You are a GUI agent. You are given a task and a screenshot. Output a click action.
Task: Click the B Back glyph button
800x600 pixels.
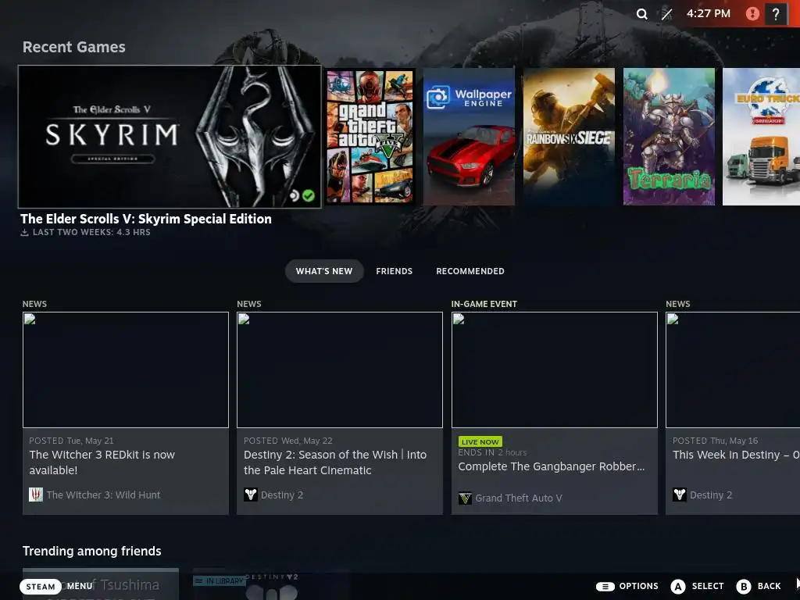744,587
